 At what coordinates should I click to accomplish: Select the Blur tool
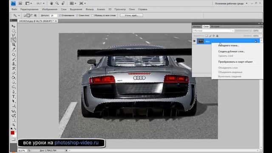(13, 82)
